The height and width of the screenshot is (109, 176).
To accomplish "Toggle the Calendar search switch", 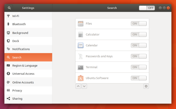I will [x=139, y=45].
